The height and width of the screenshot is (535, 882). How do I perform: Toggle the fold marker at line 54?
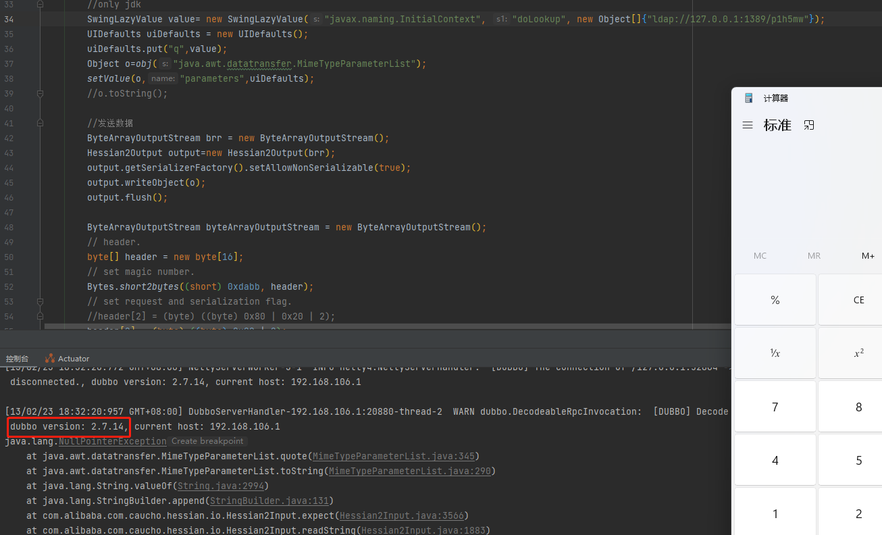(40, 316)
